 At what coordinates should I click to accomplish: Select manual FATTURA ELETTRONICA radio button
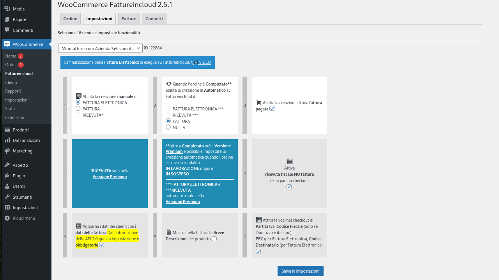click(x=78, y=102)
